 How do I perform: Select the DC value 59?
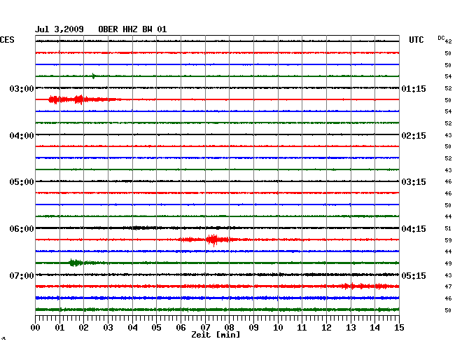pyautogui.click(x=448, y=240)
